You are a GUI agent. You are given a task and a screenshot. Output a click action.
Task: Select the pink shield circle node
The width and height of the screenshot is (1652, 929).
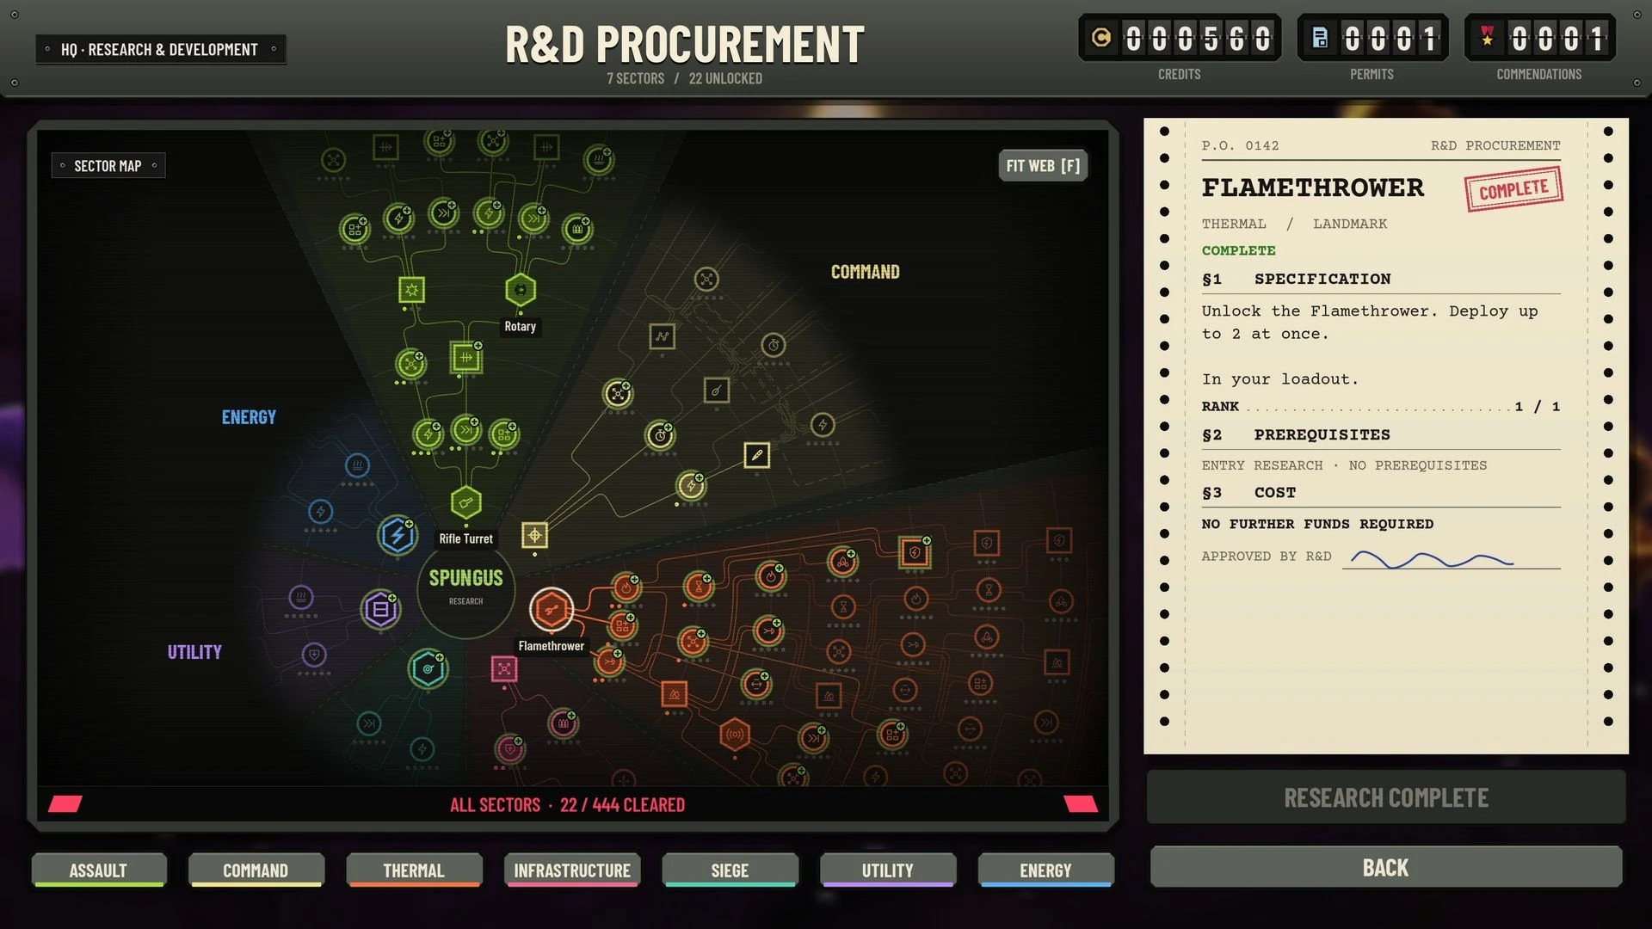[509, 750]
